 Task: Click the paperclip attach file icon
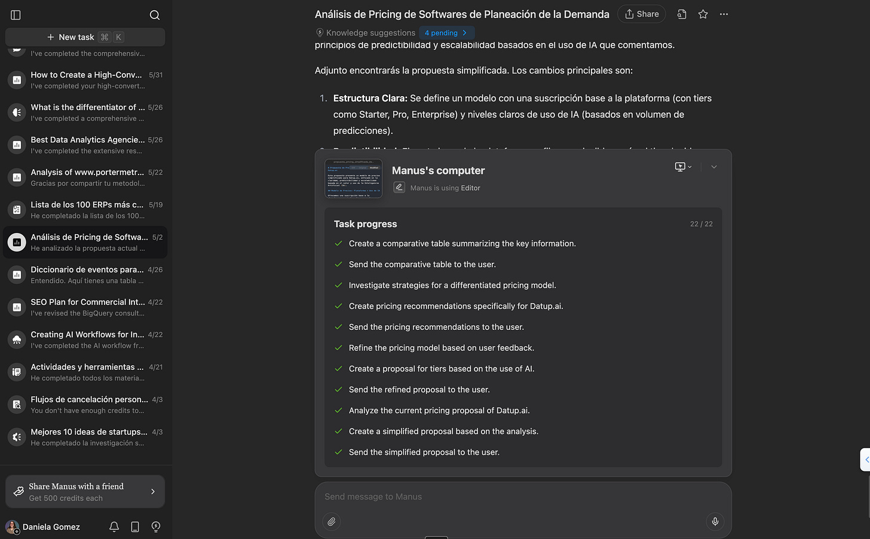332,522
